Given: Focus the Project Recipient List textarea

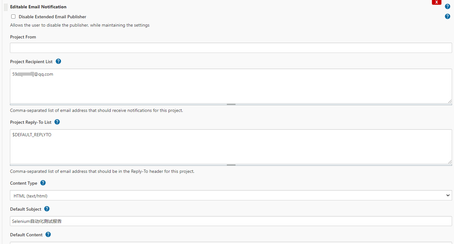Looking at the screenshot, I should coord(231,86).
